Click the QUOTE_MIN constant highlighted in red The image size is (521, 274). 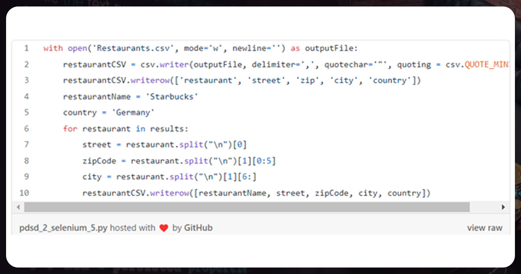[487, 64]
